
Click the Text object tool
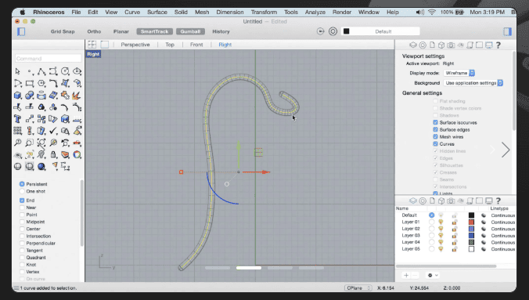[x=17, y=119]
